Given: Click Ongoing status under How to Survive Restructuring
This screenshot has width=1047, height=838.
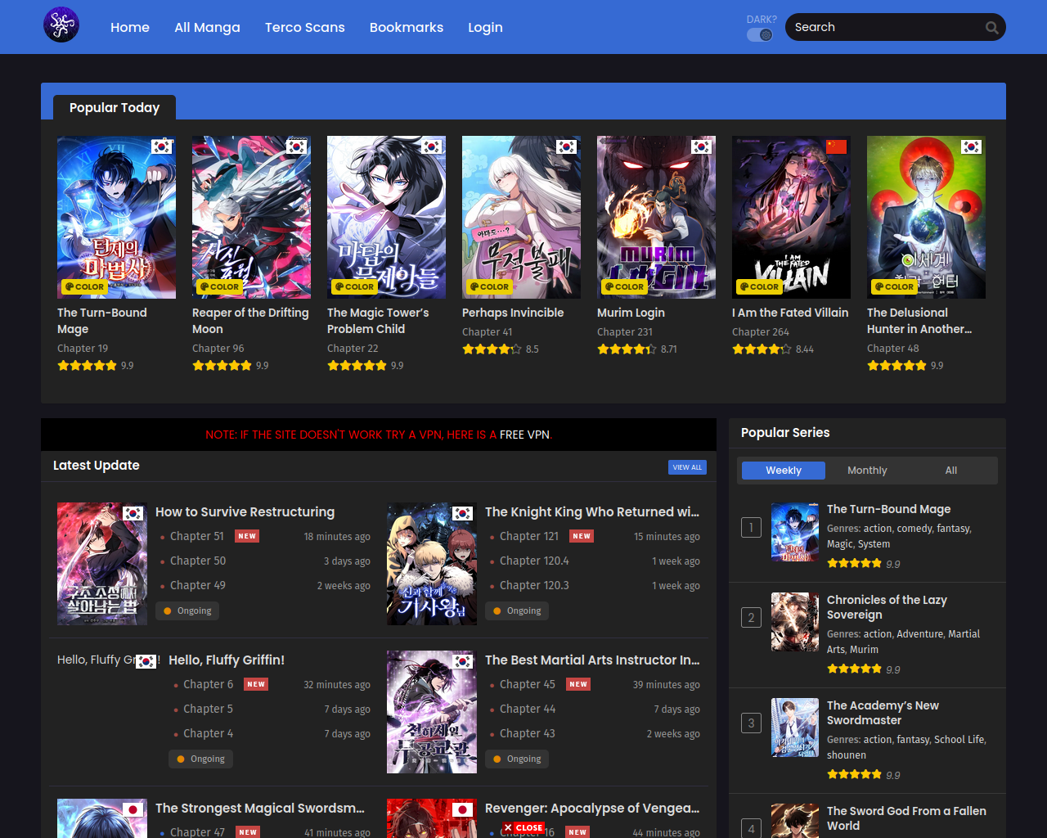Looking at the screenshot, I should [187, 610].
